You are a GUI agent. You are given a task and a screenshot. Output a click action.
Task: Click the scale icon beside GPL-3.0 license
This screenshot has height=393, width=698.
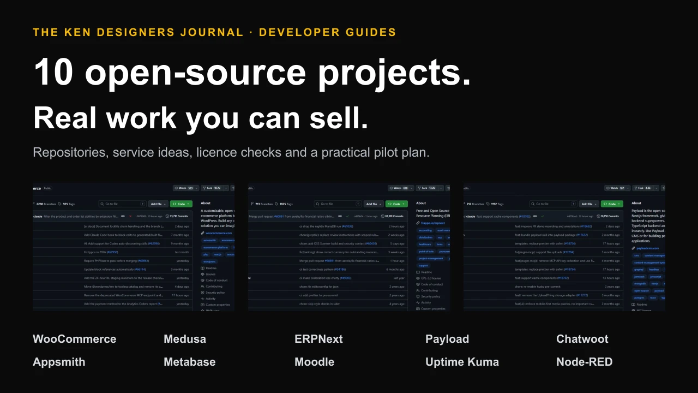tap(418, 278)
